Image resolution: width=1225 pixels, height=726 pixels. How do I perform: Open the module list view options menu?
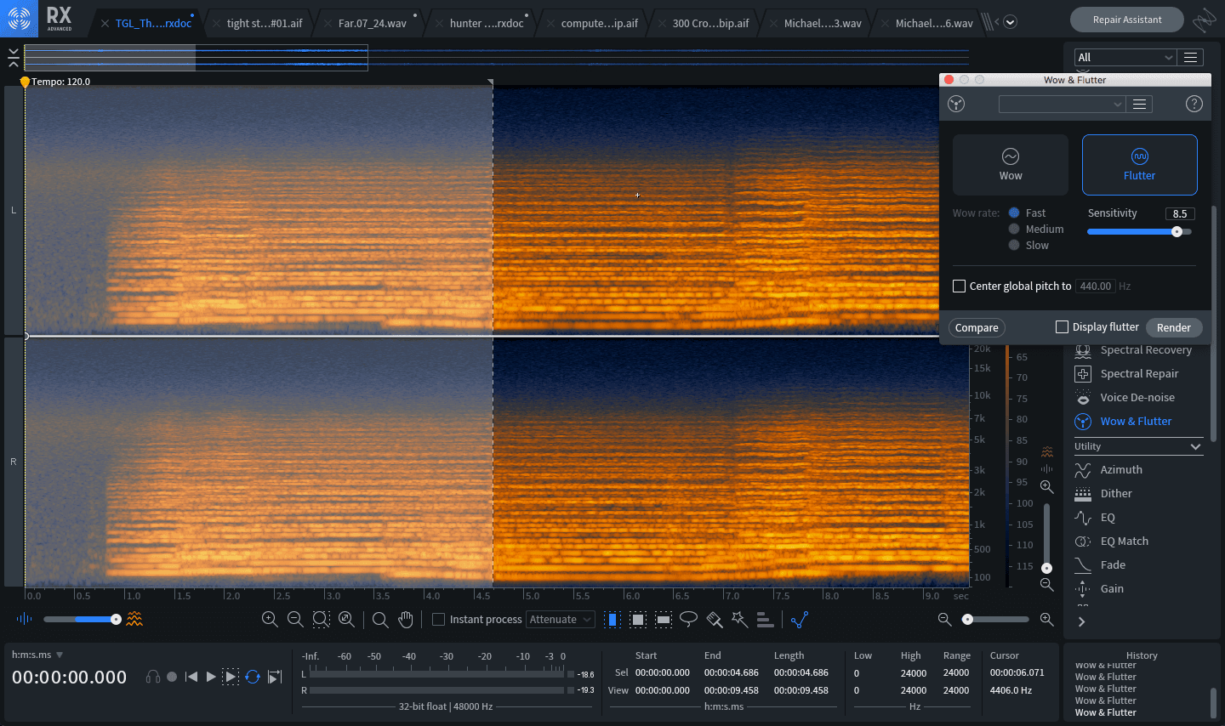pos(1191,57)
